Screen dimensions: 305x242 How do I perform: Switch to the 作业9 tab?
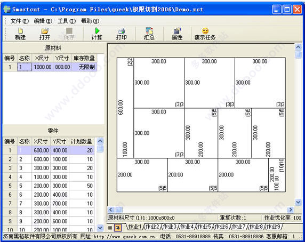273,227
